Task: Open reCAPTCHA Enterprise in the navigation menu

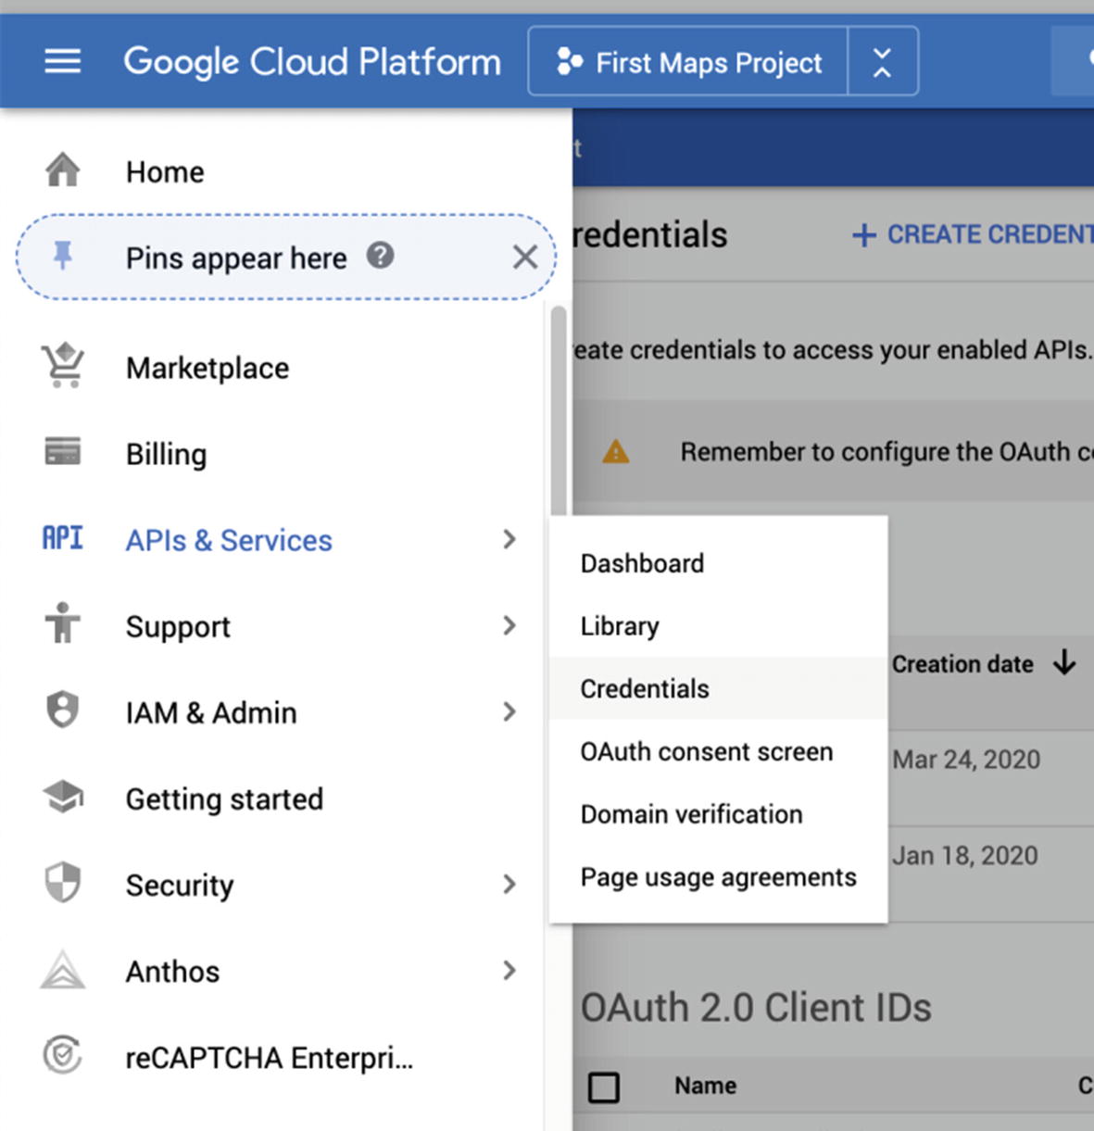Action: tap(270, 1058)
